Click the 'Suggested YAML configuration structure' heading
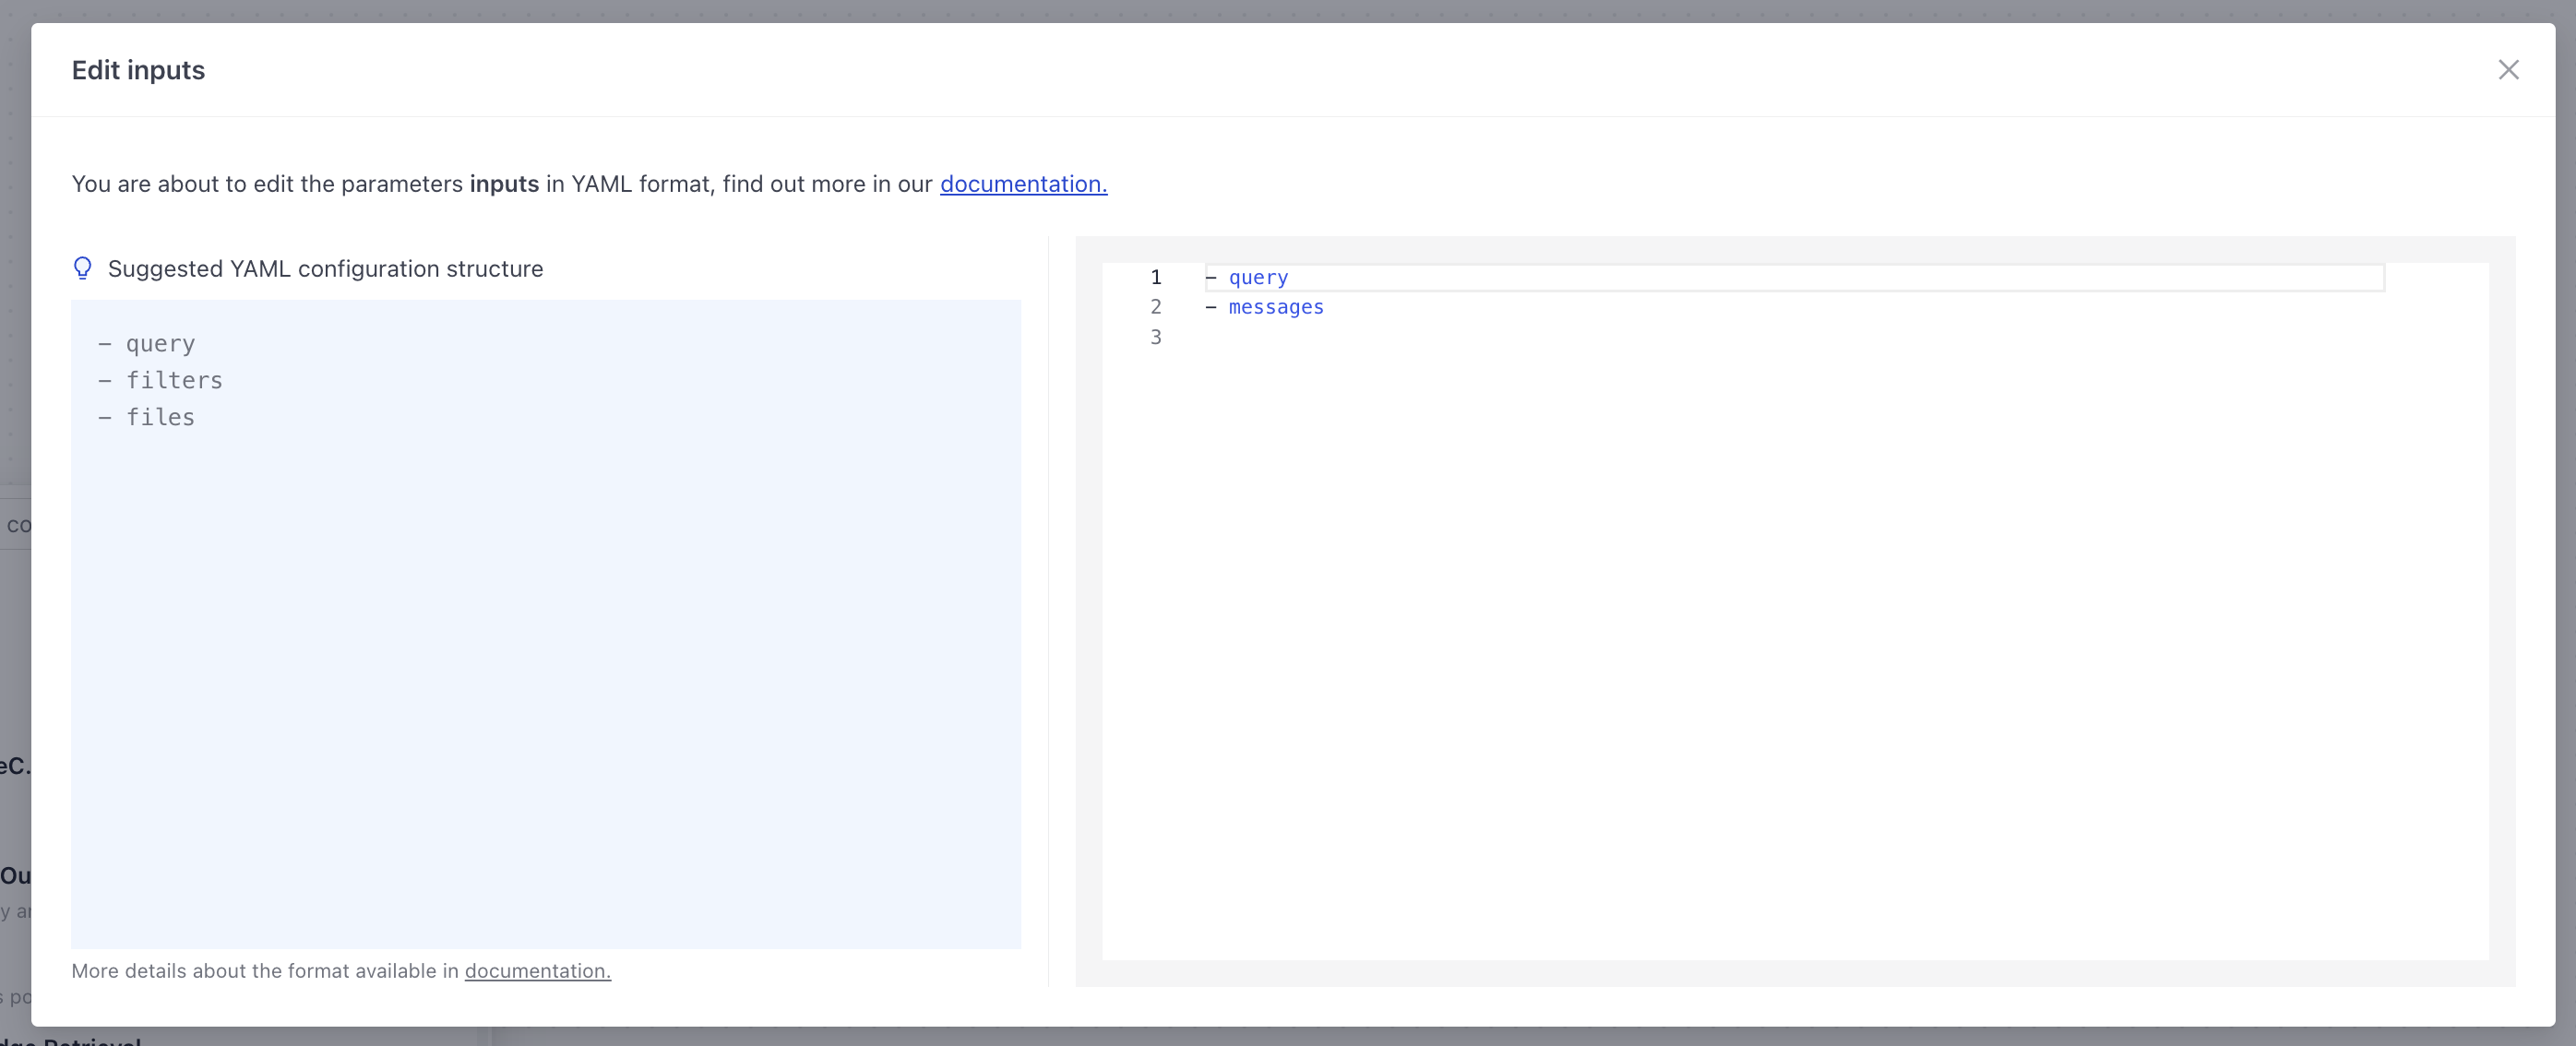The width and height of the screenshot is (2576, 1046). [x=325, y=269]
